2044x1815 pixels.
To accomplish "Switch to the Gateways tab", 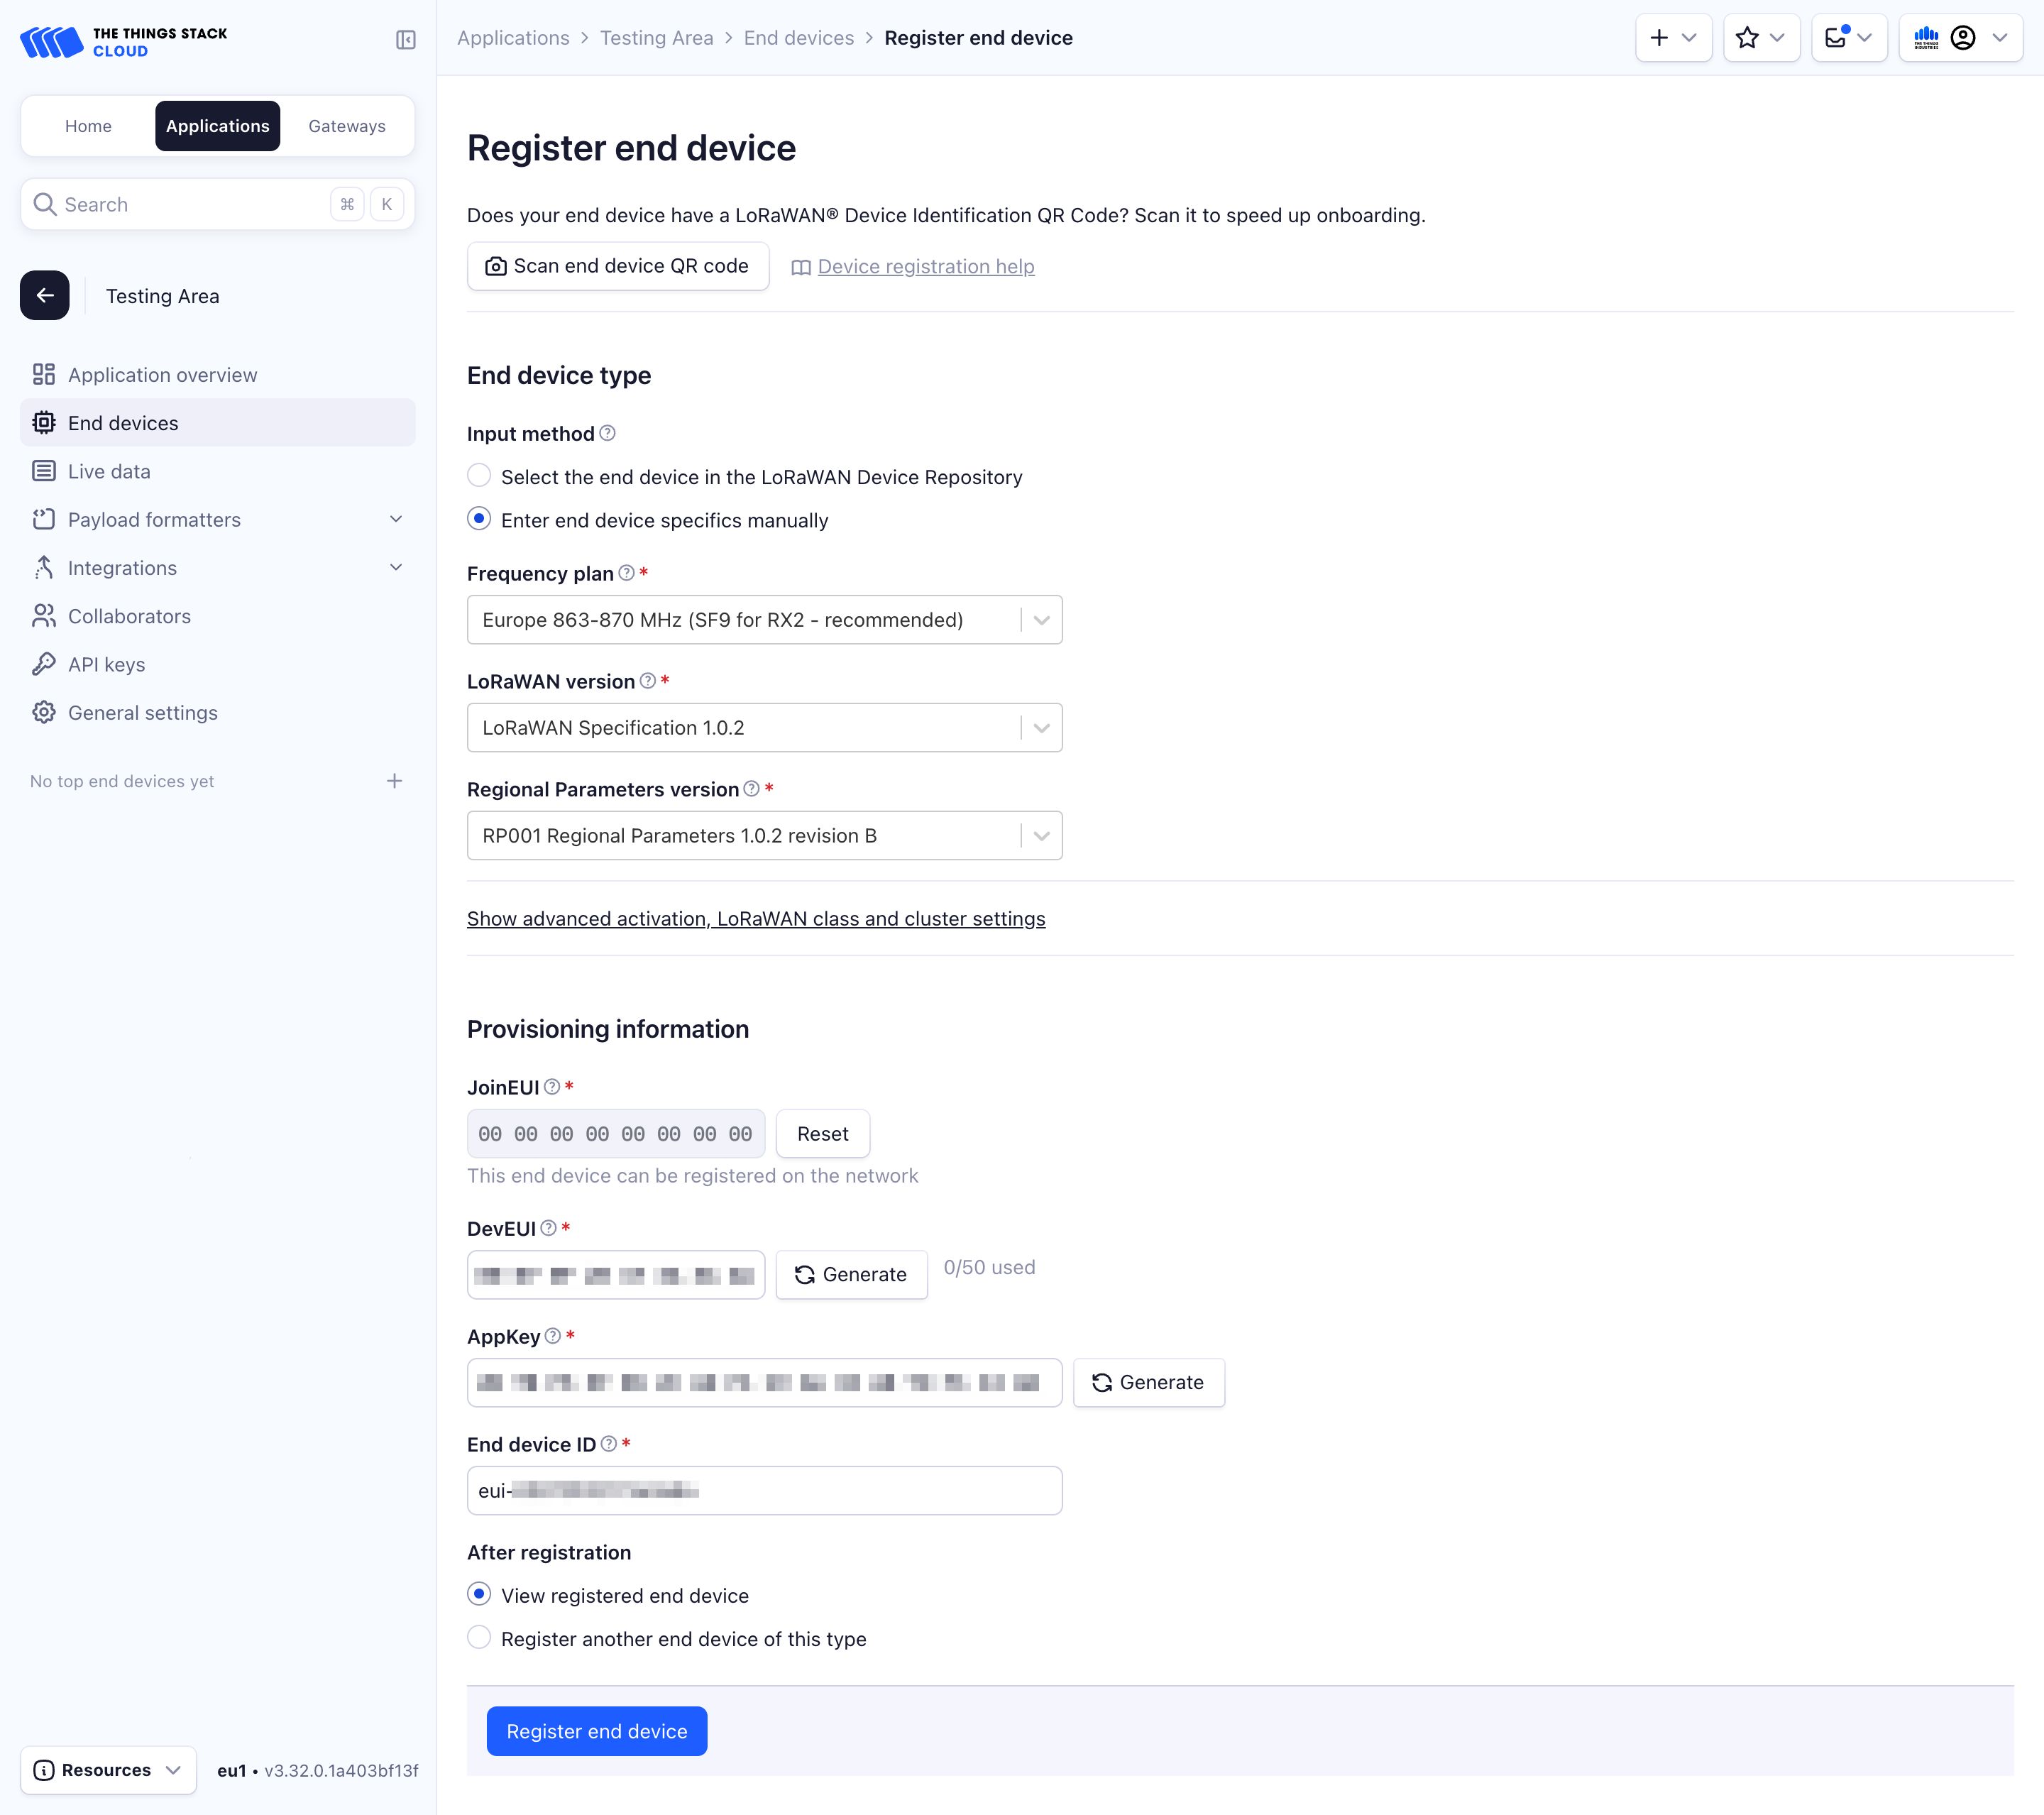I will point(346,125).
